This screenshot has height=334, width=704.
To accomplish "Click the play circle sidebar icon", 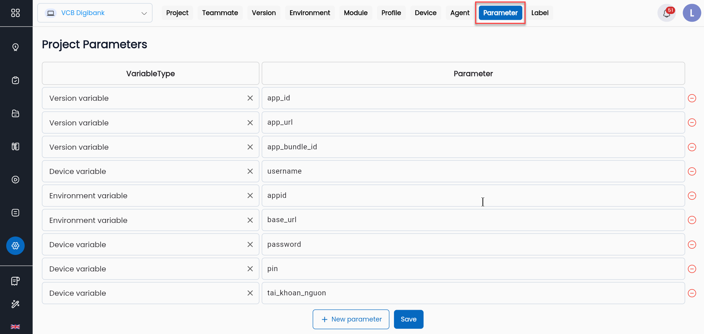I will pos(15,180).
